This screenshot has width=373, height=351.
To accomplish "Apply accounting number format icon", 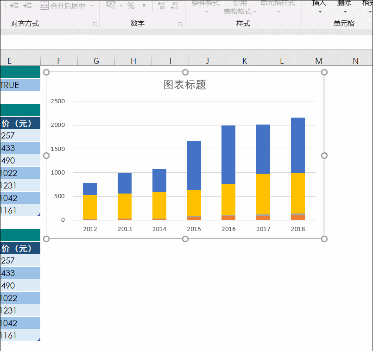I will [x=111, y=6].
